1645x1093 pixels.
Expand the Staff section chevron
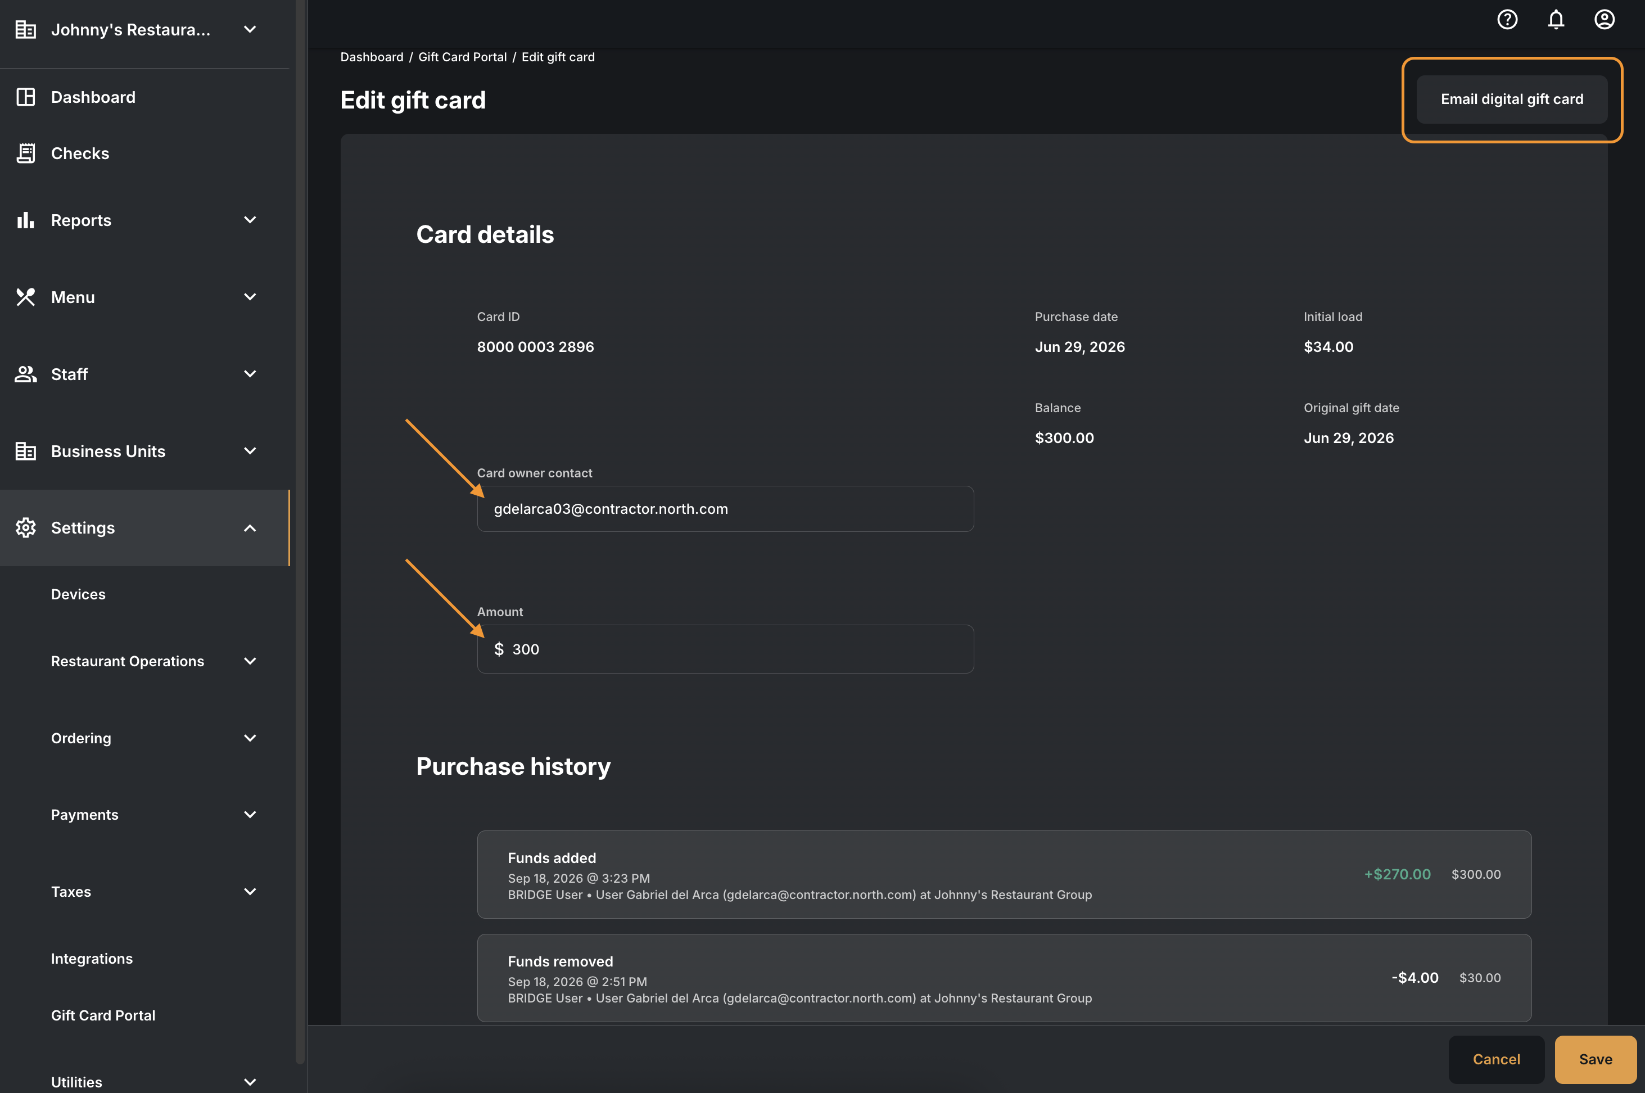tap(250, 374)
